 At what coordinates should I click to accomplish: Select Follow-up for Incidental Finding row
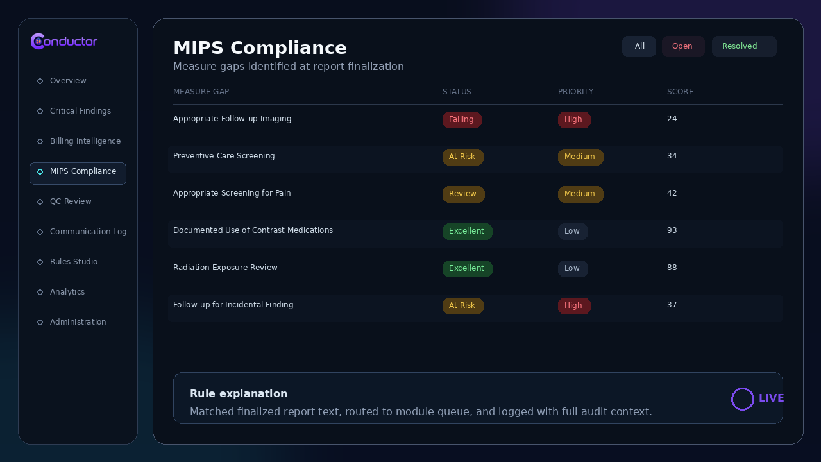[x=475, y=308]
